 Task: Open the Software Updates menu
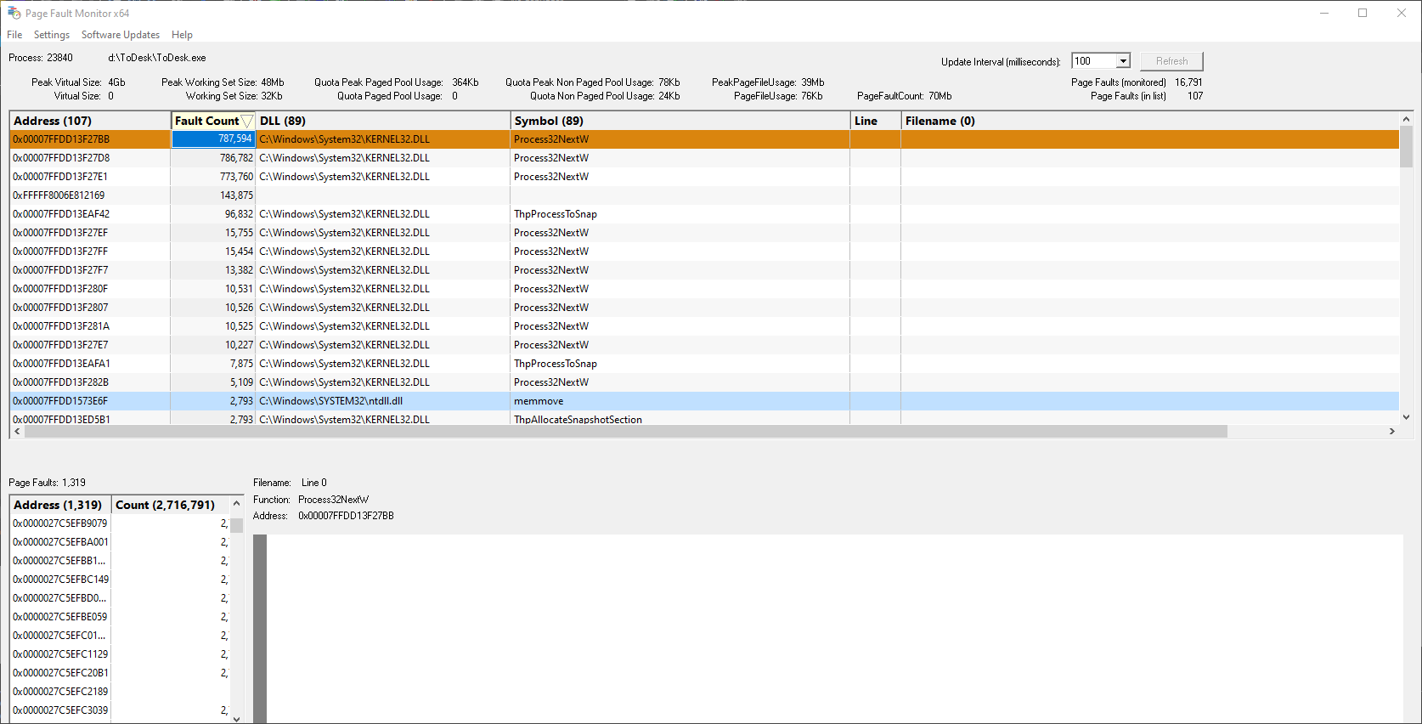tap(121, 35)
